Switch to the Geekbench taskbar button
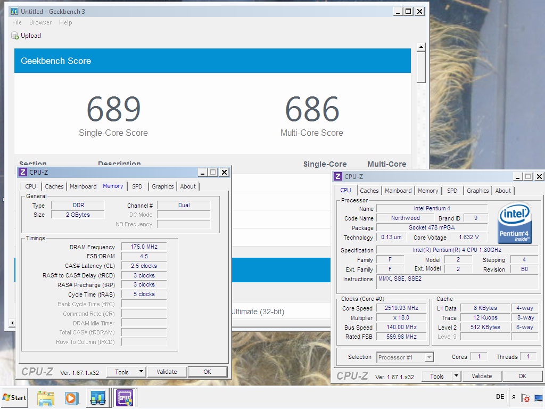545x409 pixels. [x=98, y=398]
